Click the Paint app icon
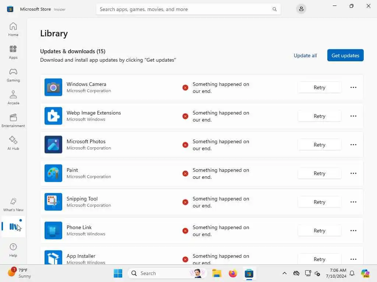This screenshot has width=377, height=282. pos(53,173)
